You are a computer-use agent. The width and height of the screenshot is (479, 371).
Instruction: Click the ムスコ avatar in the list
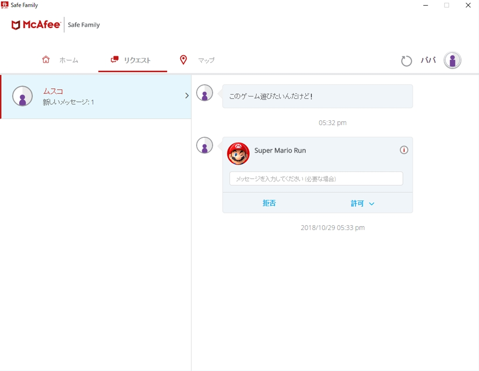pyautogui.click(x=22, y=96)
